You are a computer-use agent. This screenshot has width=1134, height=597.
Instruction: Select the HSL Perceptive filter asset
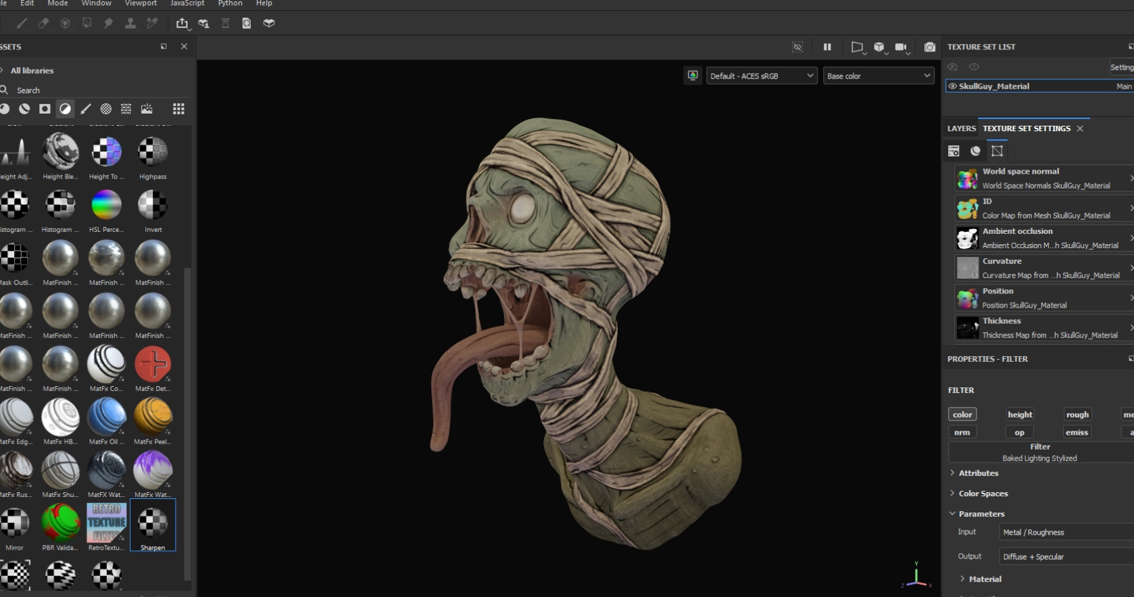coord(106,206)
